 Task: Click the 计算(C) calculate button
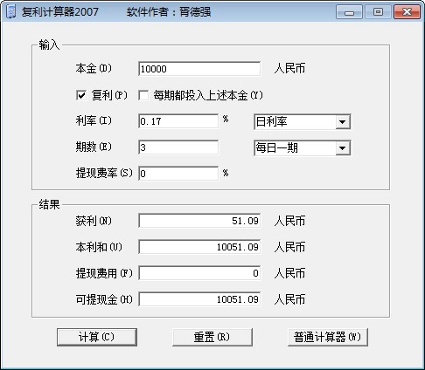pos(97,337)
